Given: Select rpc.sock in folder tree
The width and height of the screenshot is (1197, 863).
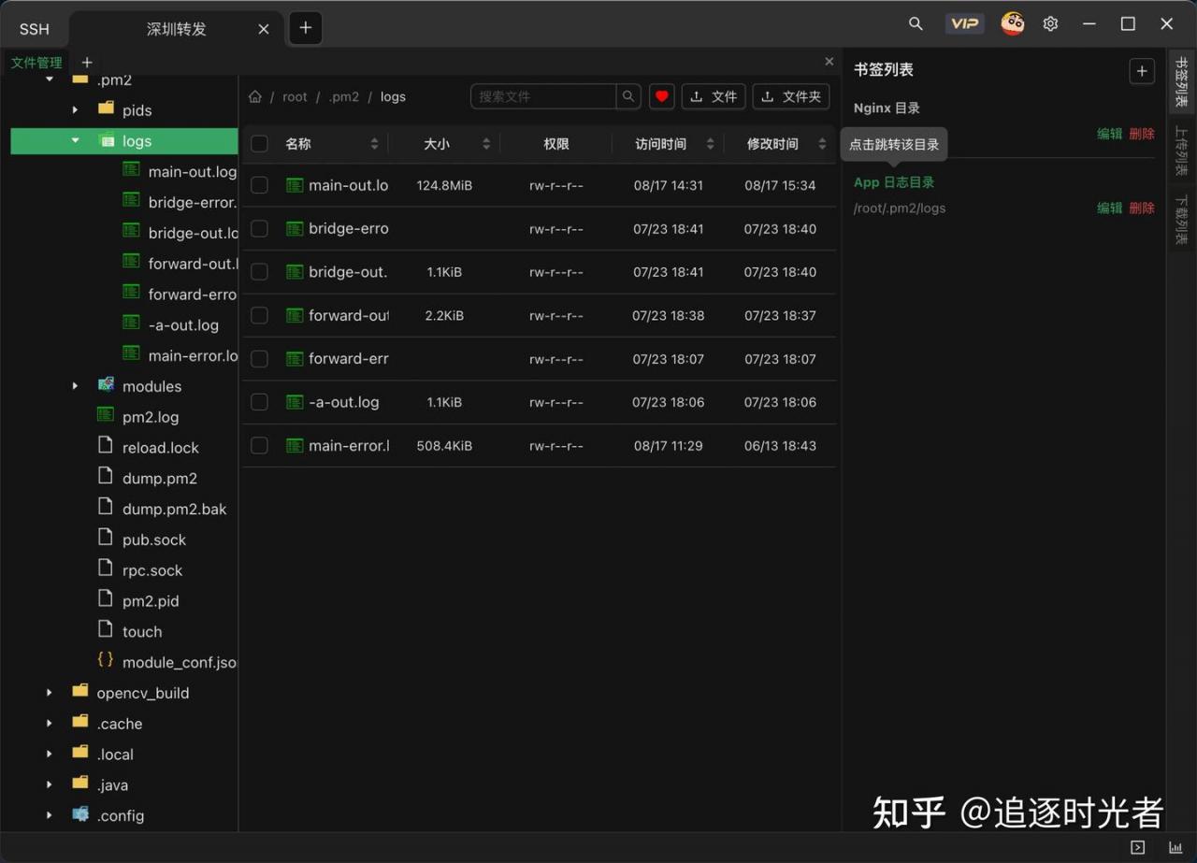Looking at the screenshot, I should pyautogui.click(x=151, y=570).
